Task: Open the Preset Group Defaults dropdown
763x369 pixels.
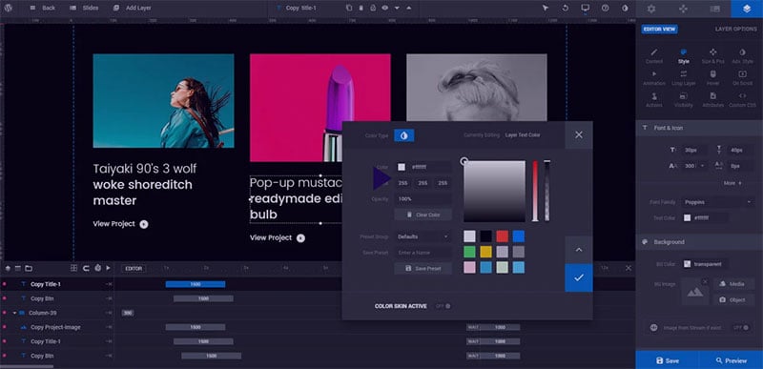Action: point(423,236)
